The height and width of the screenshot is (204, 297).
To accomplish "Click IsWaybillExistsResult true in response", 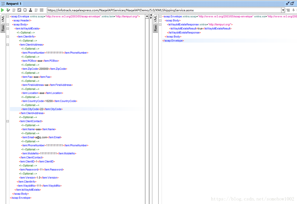I will [x=200, y=28].
